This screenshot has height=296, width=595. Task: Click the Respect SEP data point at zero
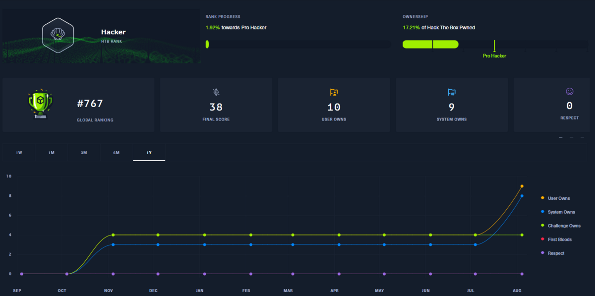click(x=21, y=274)
